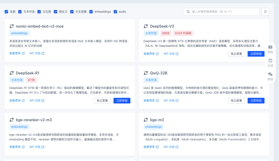279x161 pixels.
Task: Open API 文档 link for DeepSeek-R1
Action: [x=37, y=101]
